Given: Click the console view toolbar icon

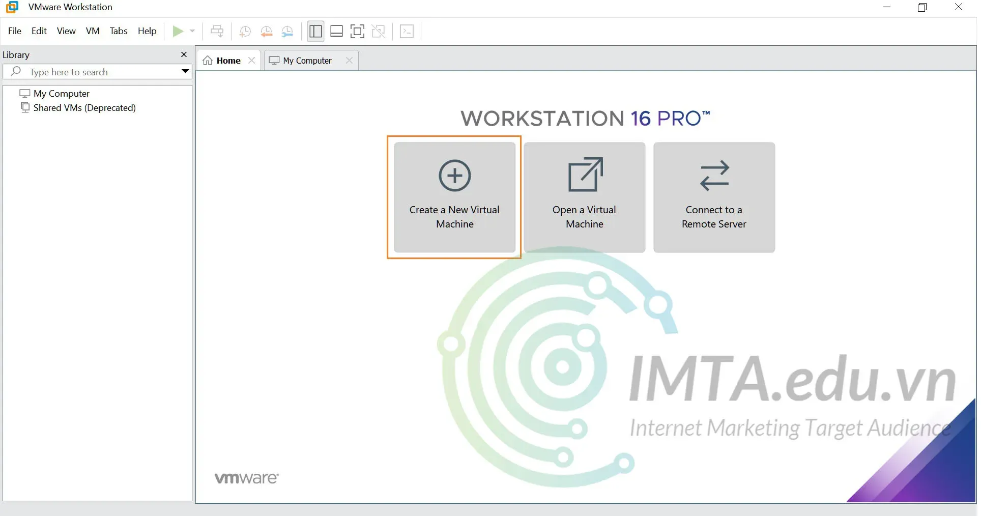Looking at the screenshot, I should coord(407,32).
